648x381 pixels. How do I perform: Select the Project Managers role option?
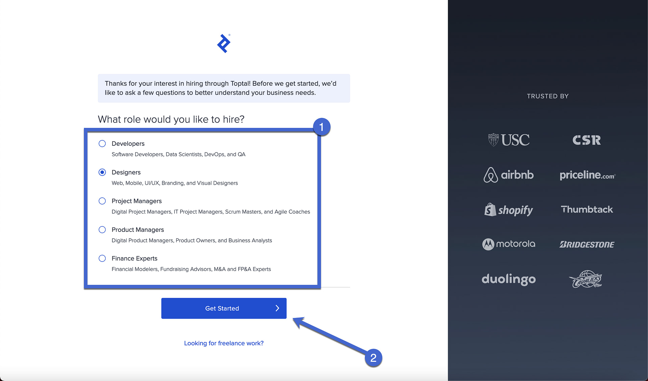(x=102, y=201)
